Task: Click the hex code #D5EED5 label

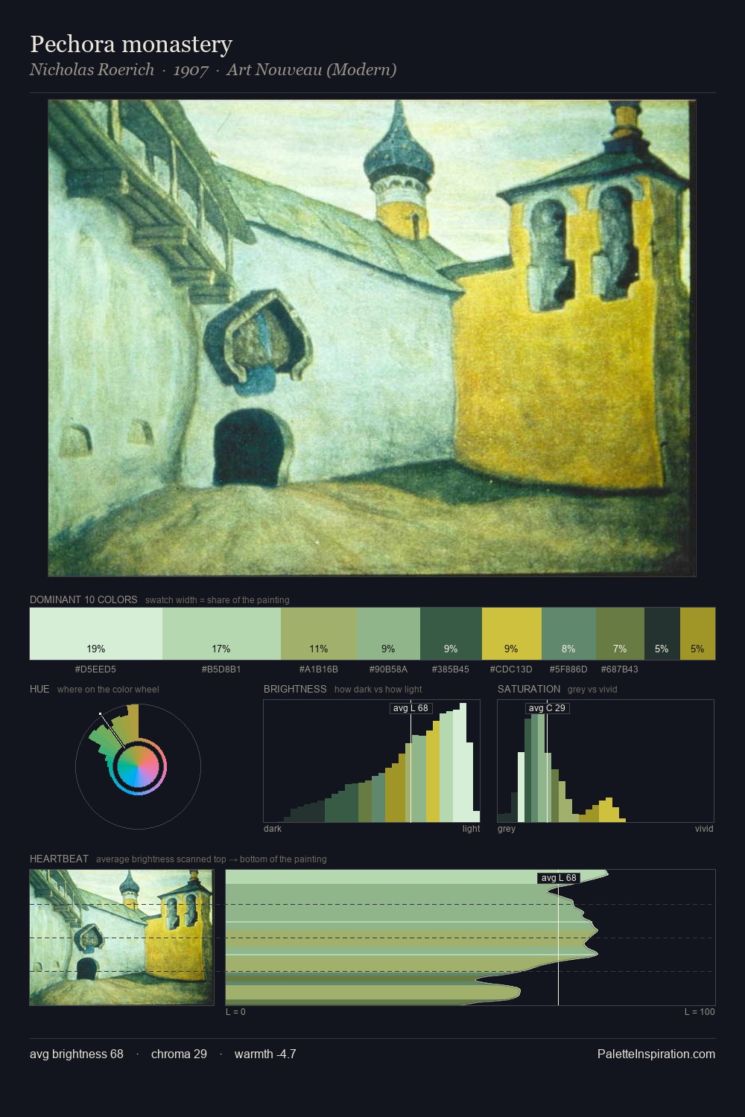Action: [95, 669]
